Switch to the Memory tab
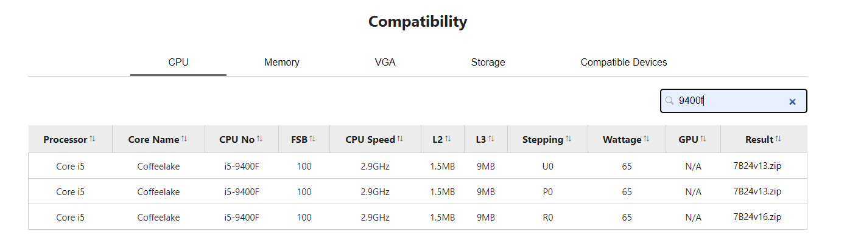Image resolution: width=847 pixels, height=237 pixels. tap(282, 63)
